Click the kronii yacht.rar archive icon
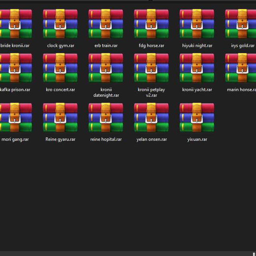 point(197,68)
